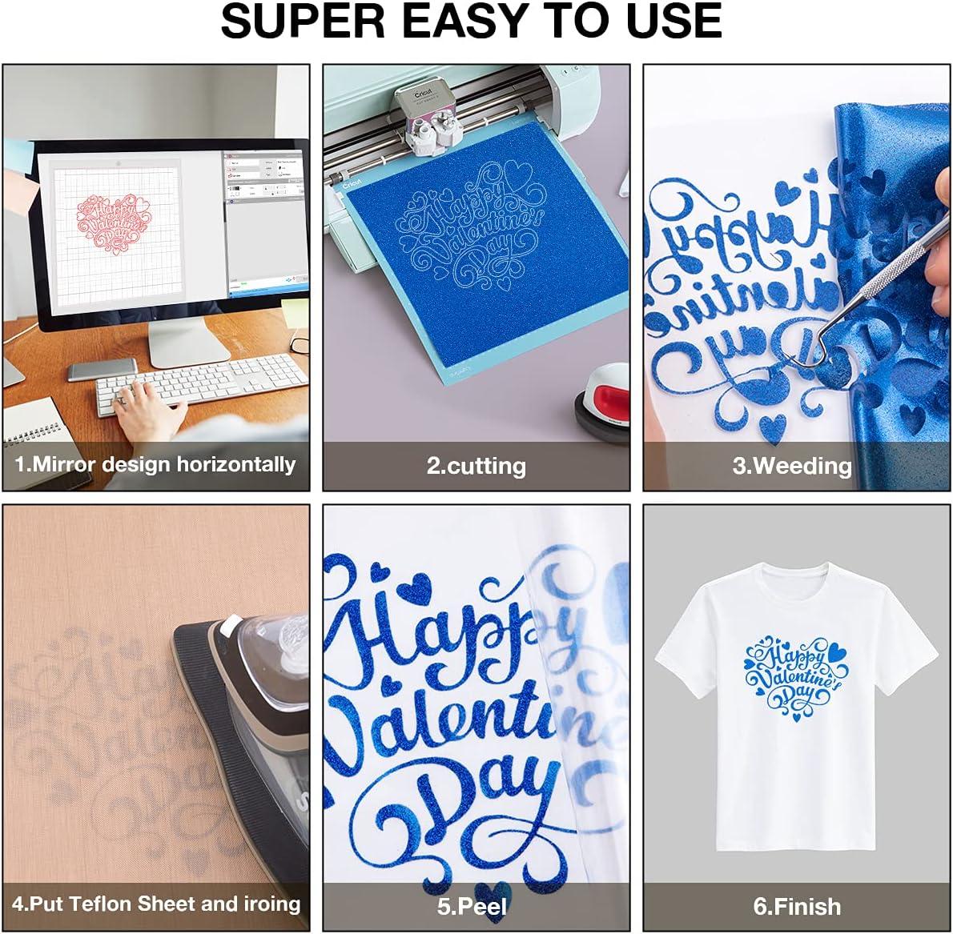Select the weeded excess blue vinyl piece
The image size is (953, 934).
(x=894, y=291)
